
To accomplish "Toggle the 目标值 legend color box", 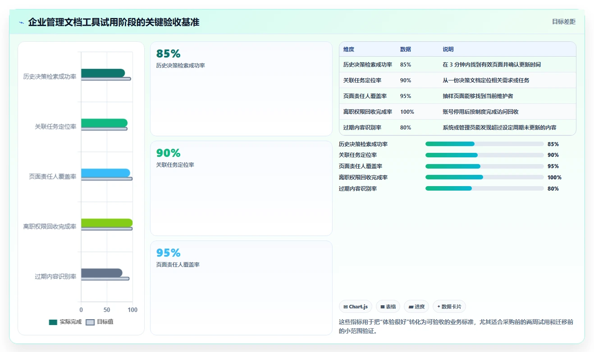I will (x=90, y=322).
